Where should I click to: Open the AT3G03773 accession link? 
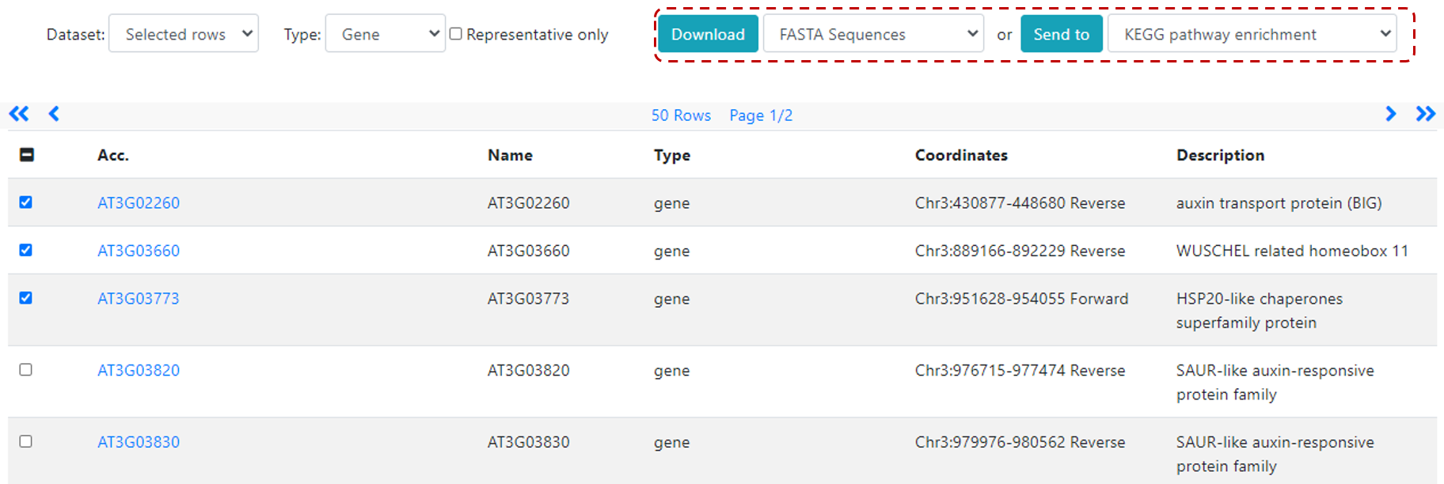click(139, 299)
